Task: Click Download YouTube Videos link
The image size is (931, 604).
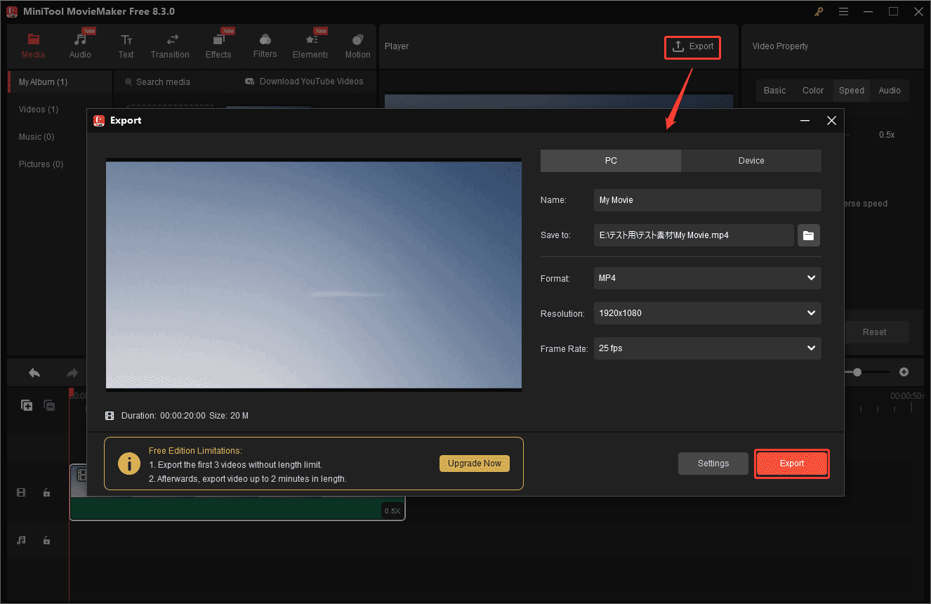Action: click(x=304, y=81)
